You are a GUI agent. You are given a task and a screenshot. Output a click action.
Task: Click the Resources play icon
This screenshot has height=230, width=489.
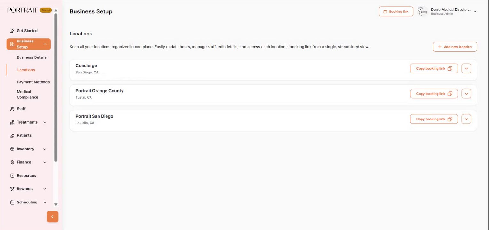(12, 176)
